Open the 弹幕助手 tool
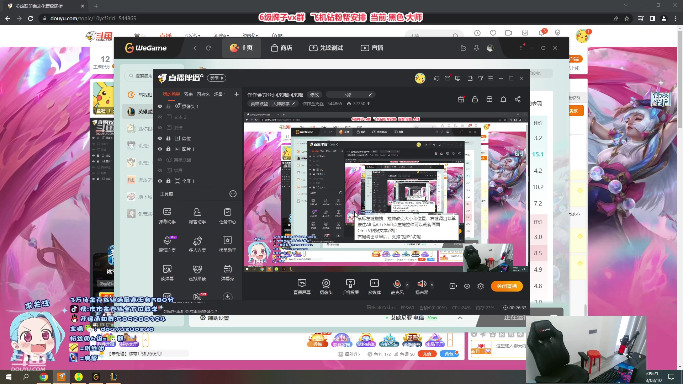This screenshot has height=384, width=683. click(167, 215)
